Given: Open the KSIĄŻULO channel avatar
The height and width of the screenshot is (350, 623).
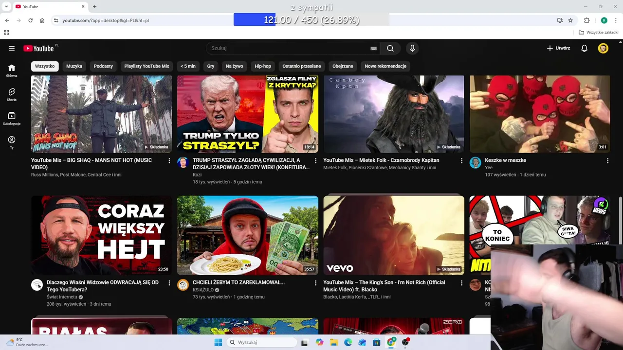Looking at the screenshot, I should click(x=183, y=285).
